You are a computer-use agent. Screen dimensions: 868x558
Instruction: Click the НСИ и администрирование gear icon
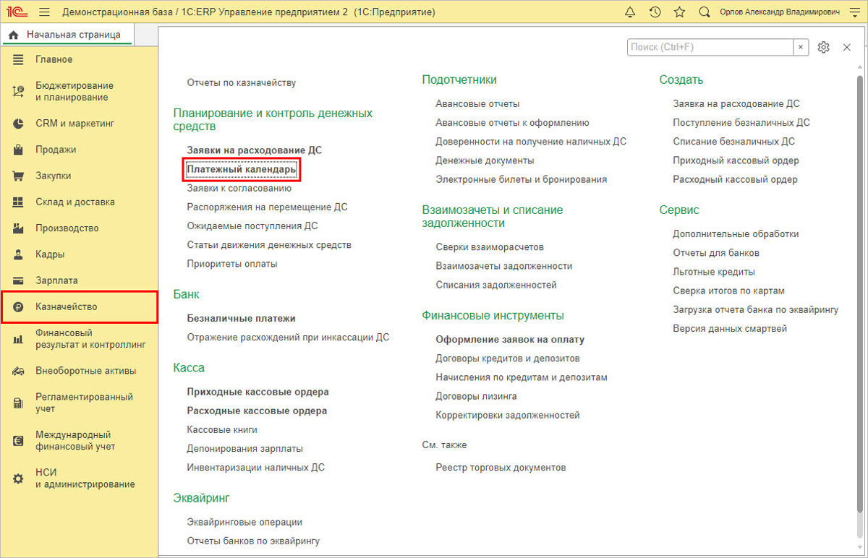click(x=19, y=478)
